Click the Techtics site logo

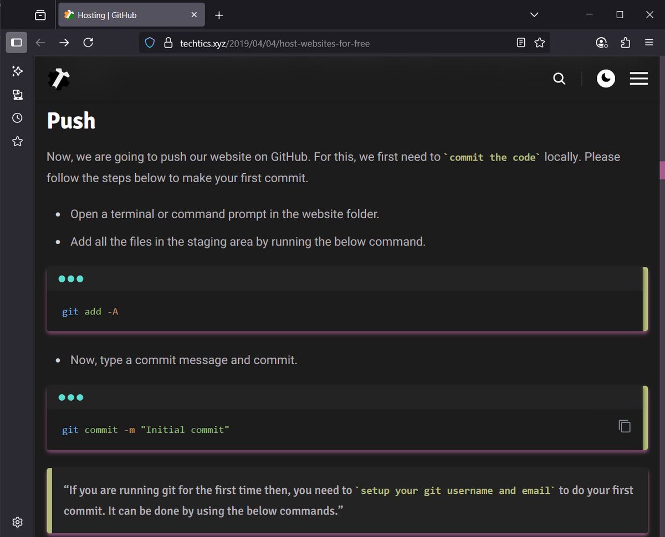(59, 79)
